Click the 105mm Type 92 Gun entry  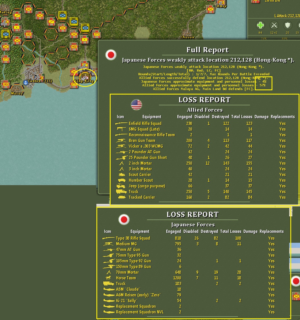(x=133, y=261)
